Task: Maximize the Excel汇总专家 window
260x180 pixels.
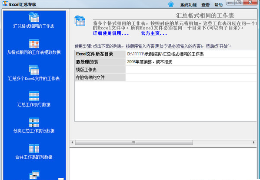Action: pos(239,3)
